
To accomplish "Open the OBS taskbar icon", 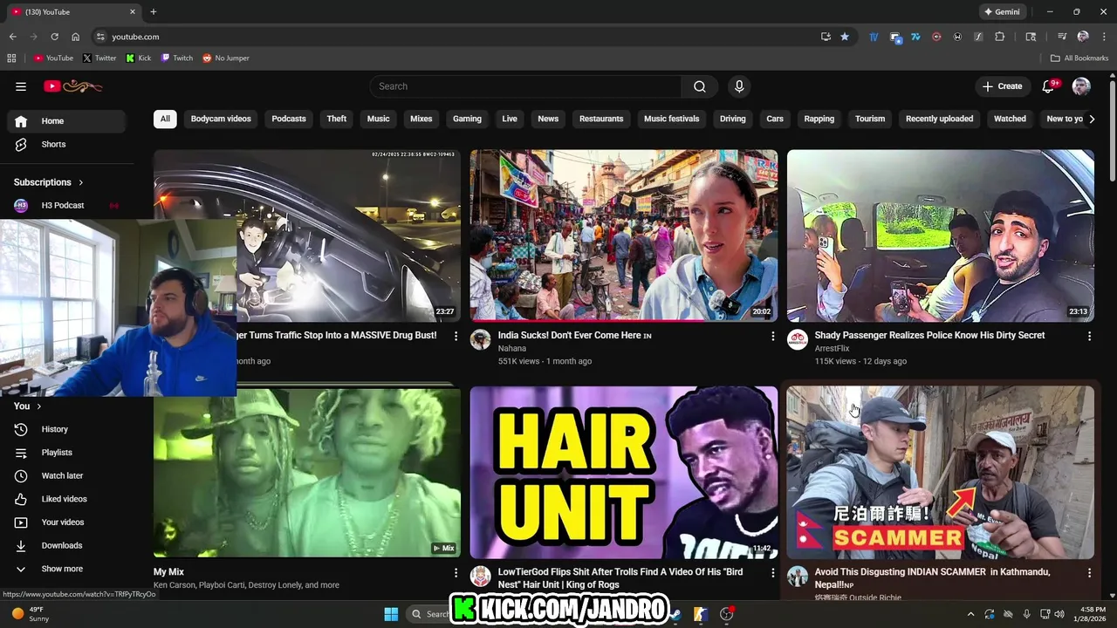I will [x=726, y=614].
